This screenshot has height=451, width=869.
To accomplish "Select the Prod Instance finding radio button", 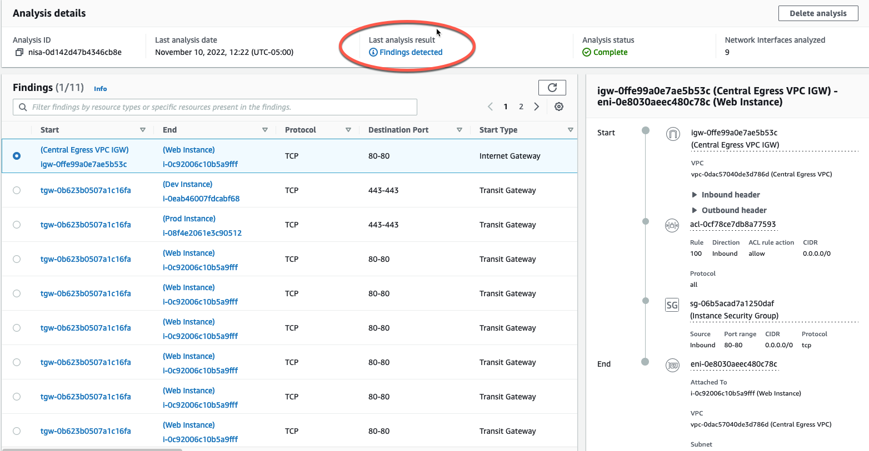I will tap(17, 225).
